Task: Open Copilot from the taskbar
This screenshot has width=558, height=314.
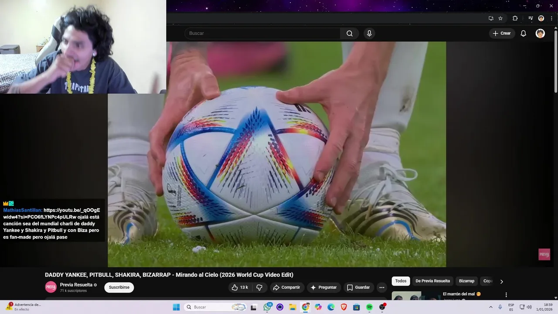Action: click(x=318, y=307)
